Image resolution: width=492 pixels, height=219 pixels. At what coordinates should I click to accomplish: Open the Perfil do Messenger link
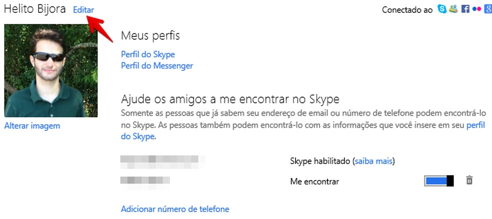coord(157,65)
